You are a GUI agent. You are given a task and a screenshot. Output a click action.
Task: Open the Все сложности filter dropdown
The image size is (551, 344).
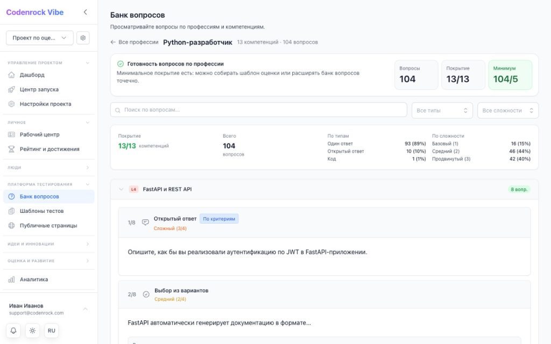508,110
